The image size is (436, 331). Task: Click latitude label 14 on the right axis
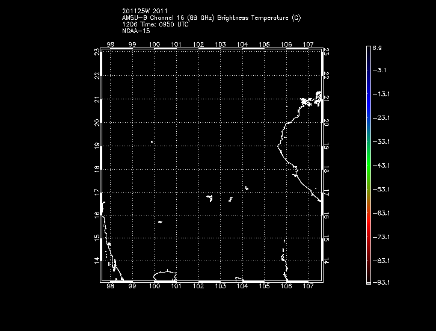click(327, 261)
